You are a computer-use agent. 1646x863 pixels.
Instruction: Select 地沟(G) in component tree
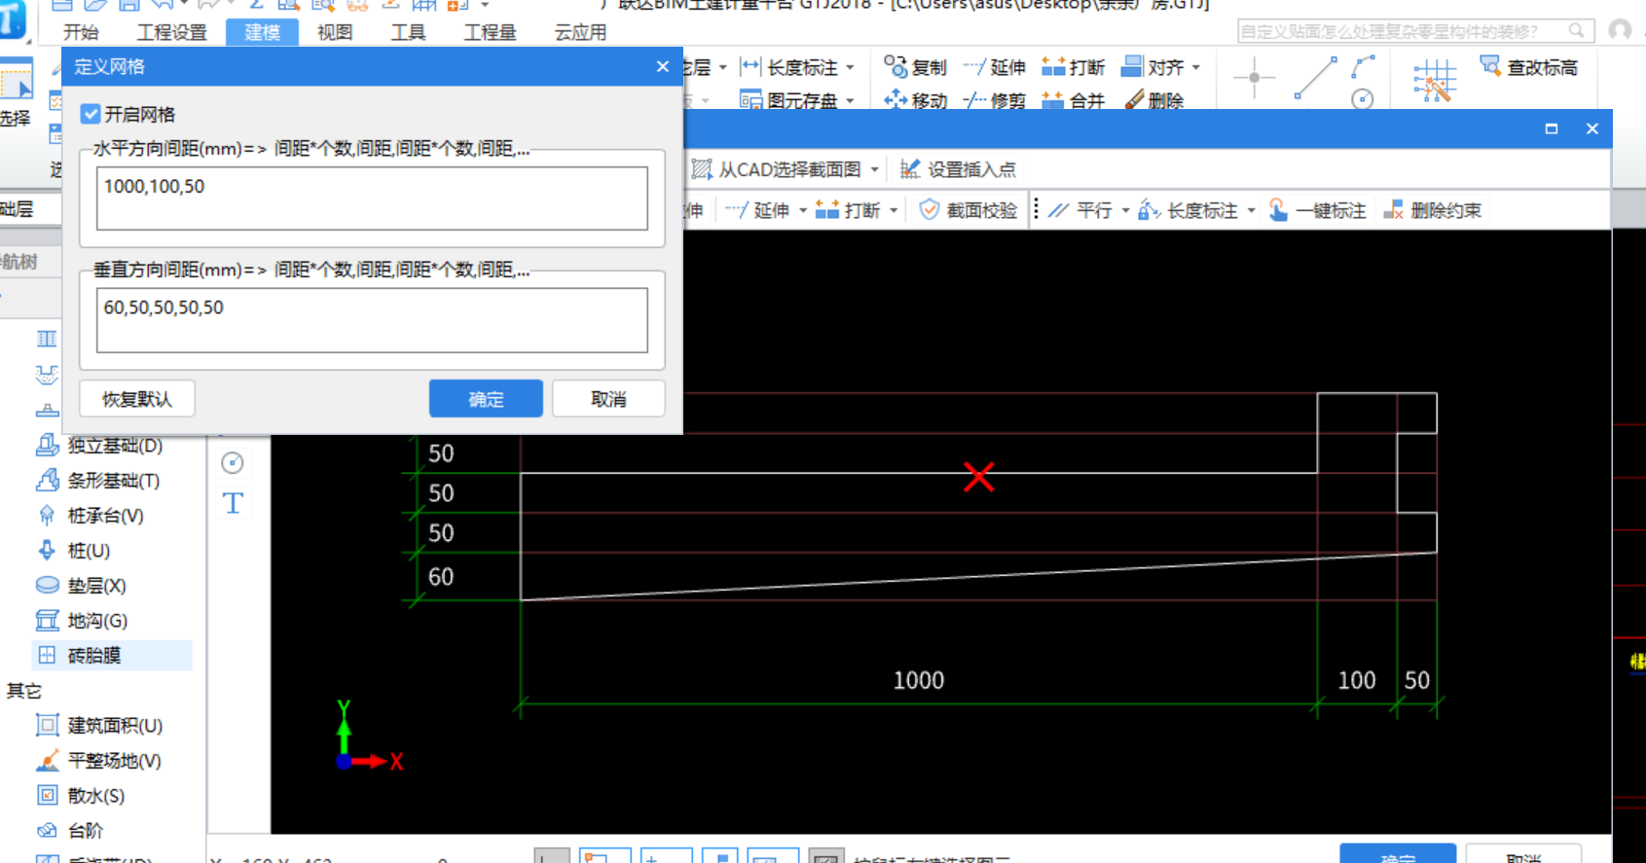pos(82,621)
